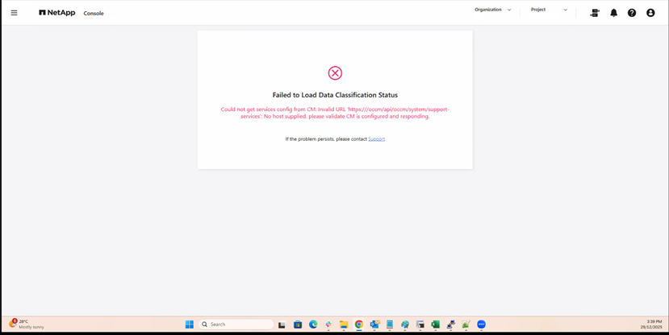Viewport: 669px width, 335px height.
Task: Click the Console label in header
Action: click(x=94, y=13)
